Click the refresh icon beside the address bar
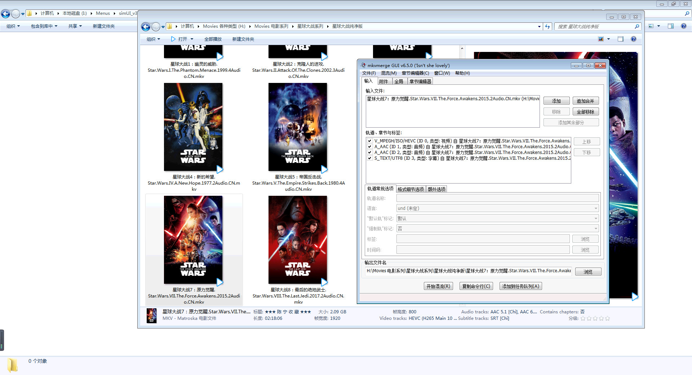Viewport: 692px width, 375px height. (x=547, y=27)
